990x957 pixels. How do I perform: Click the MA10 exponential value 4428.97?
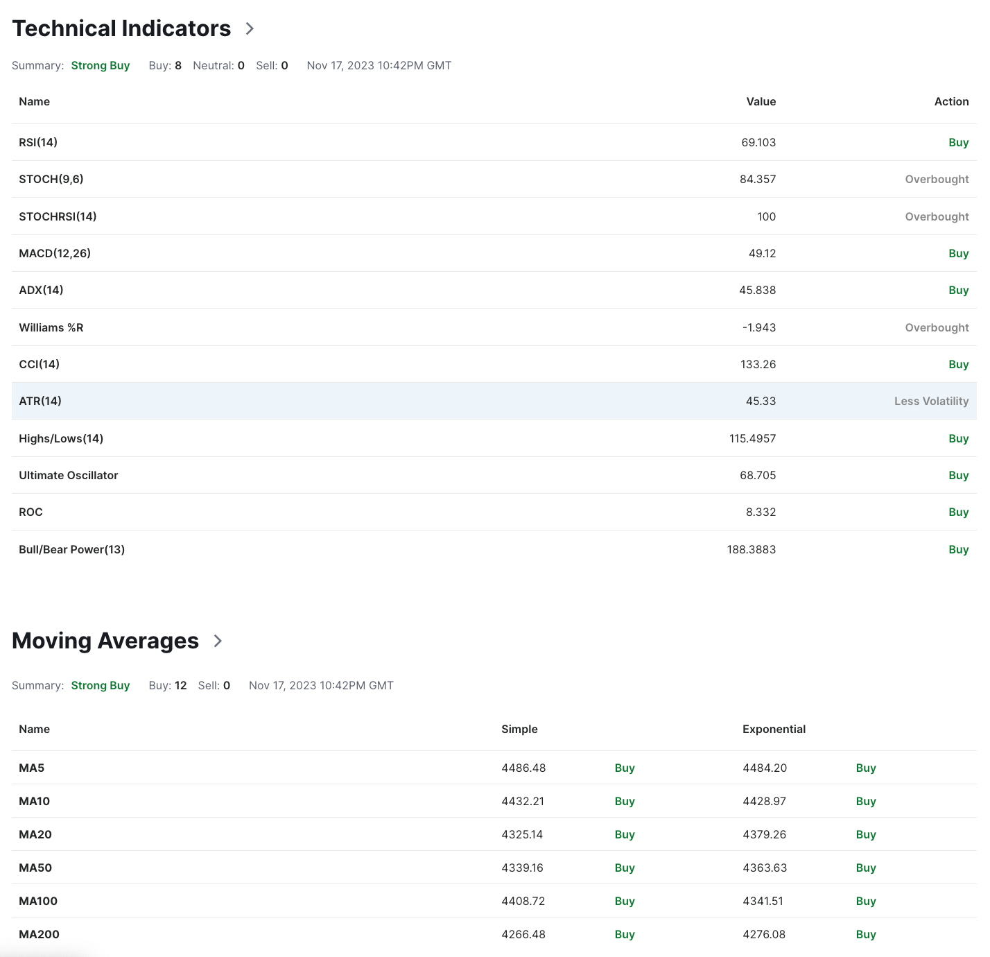[765, 801]
